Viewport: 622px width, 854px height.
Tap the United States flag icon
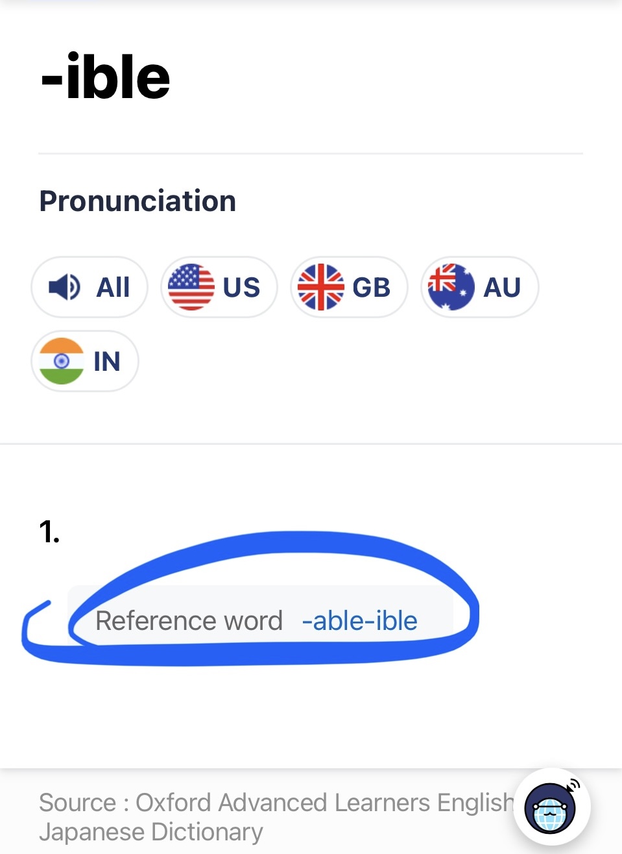click(x=191, y=287)
